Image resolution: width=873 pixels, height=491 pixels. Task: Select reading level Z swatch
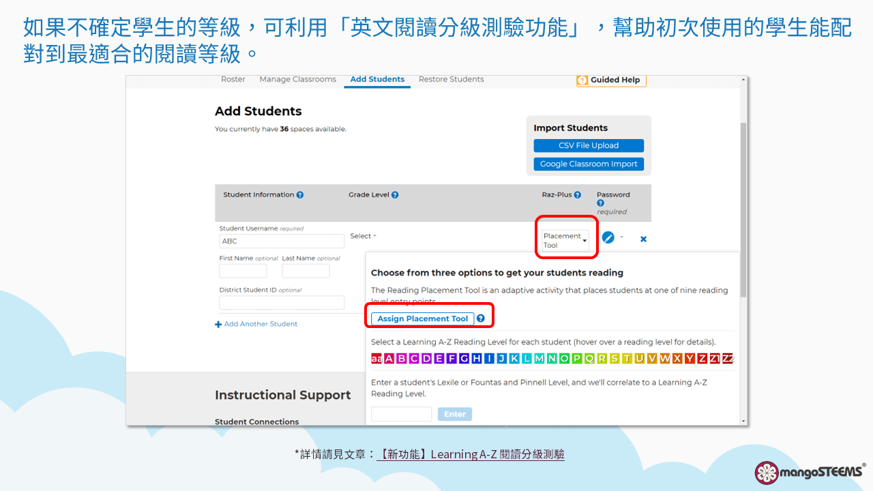point(702,358)
